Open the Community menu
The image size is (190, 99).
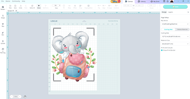[x=16, y=1]
